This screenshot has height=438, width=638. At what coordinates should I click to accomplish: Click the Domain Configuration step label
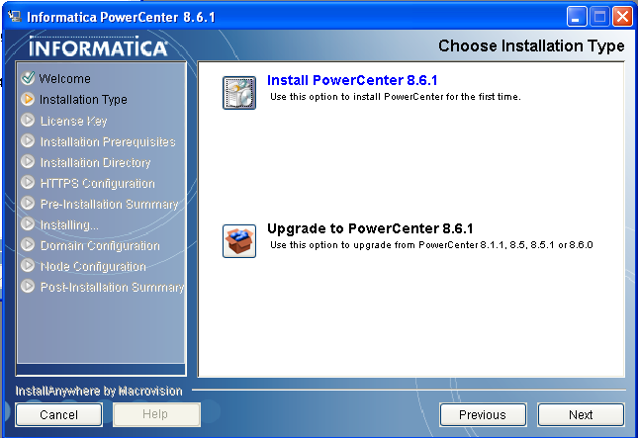click(100, 245)
